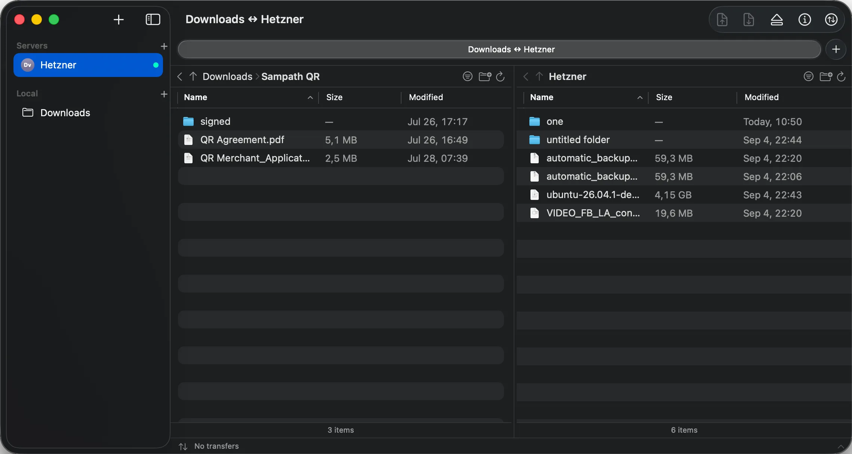Add a new server with Servers plus

(x=164, y=46)
